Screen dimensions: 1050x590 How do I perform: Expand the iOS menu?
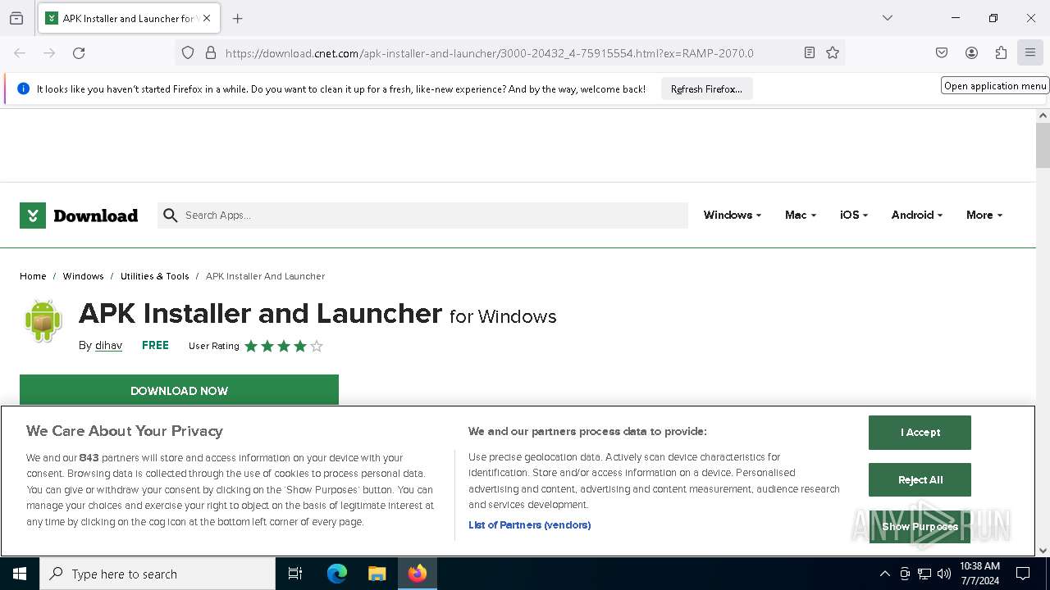coord(853,216)
